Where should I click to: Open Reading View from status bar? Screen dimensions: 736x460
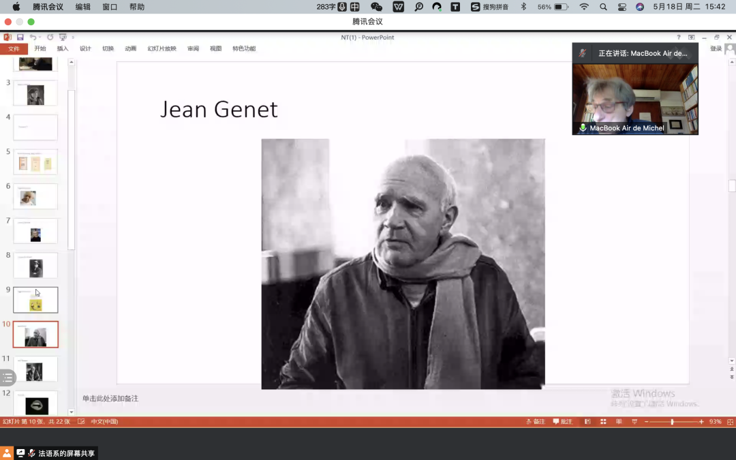(619, 422)
